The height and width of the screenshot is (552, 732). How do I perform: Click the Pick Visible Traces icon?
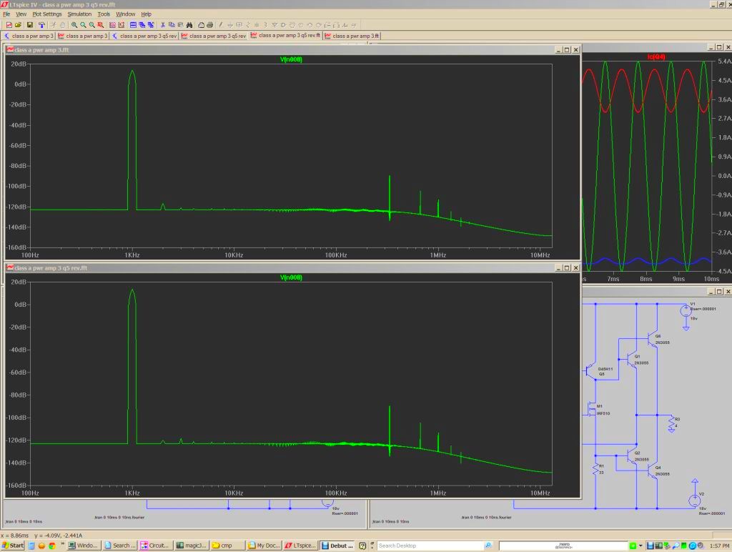pos(122,25)
